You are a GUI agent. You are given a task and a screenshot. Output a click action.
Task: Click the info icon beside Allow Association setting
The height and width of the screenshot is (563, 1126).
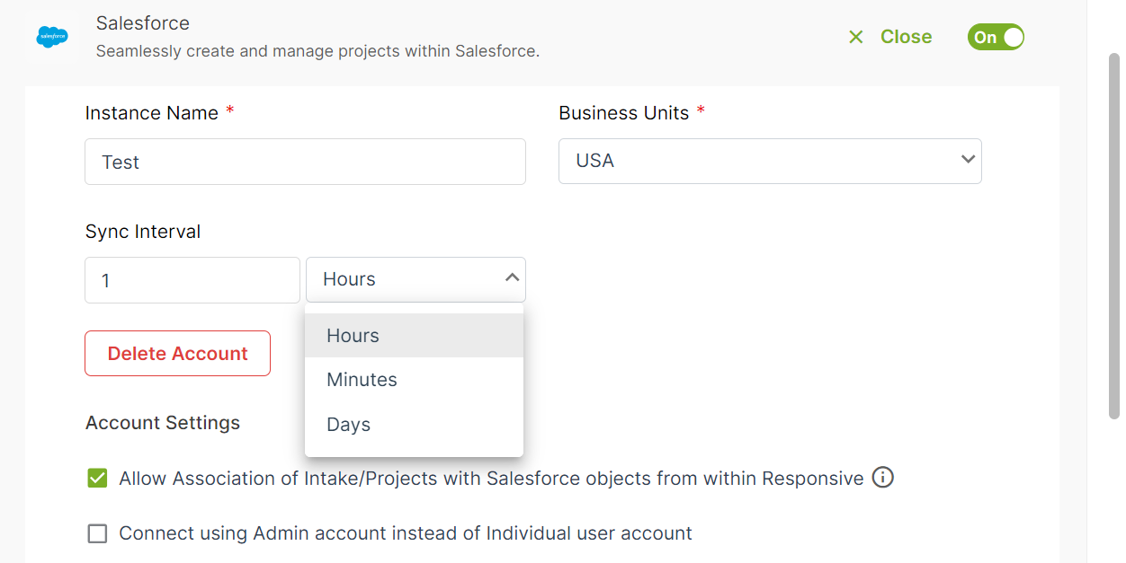(x=883, y=478)
